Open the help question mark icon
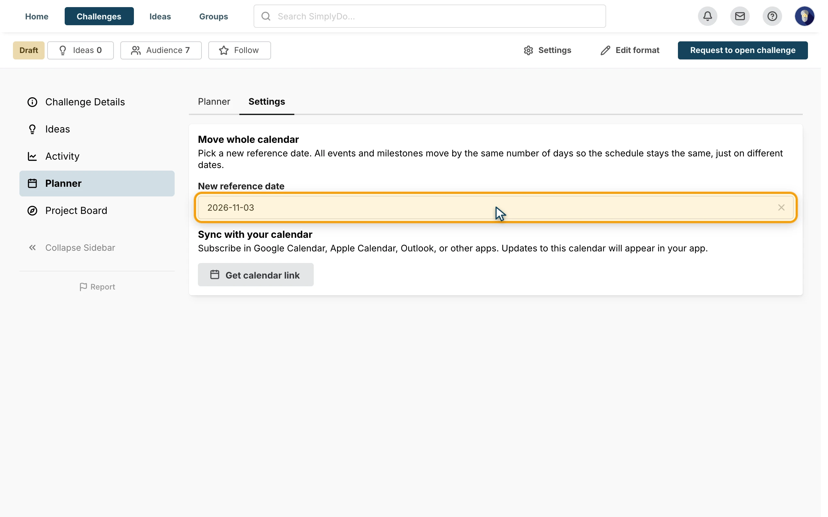This screenshot has height=517, width=828. 772,16
